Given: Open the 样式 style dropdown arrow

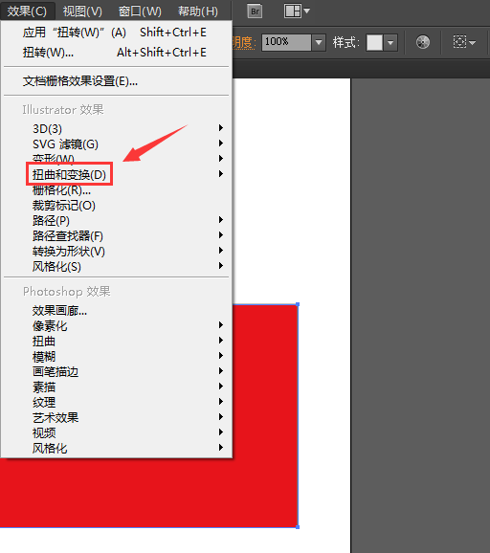Looking at the screenshot, I should click(390, 43).
